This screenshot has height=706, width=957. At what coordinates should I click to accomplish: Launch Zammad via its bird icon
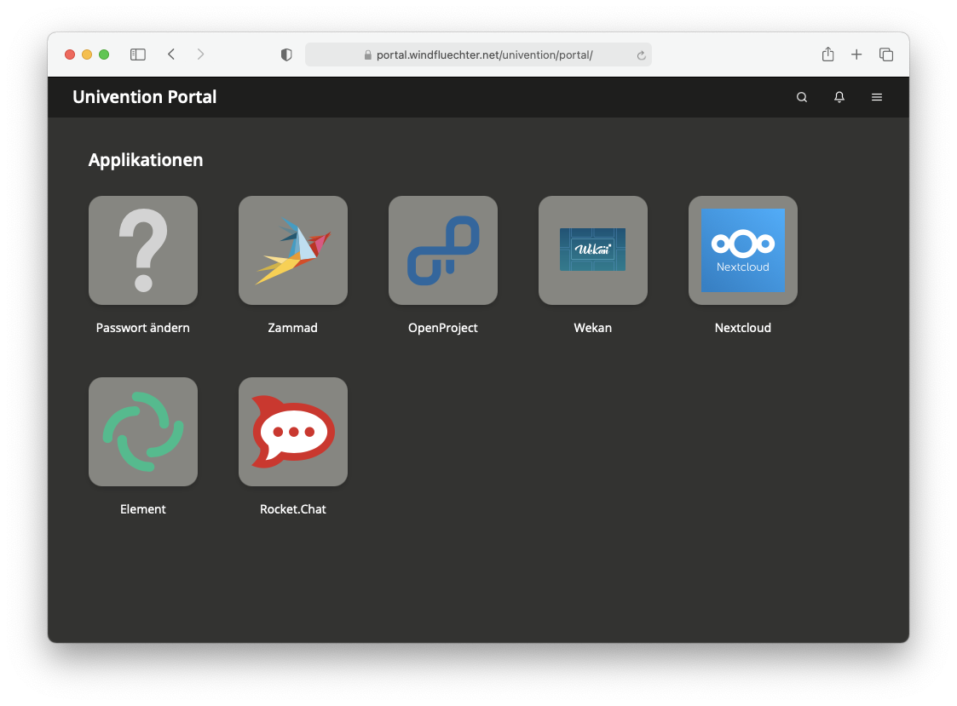point(293,250)
